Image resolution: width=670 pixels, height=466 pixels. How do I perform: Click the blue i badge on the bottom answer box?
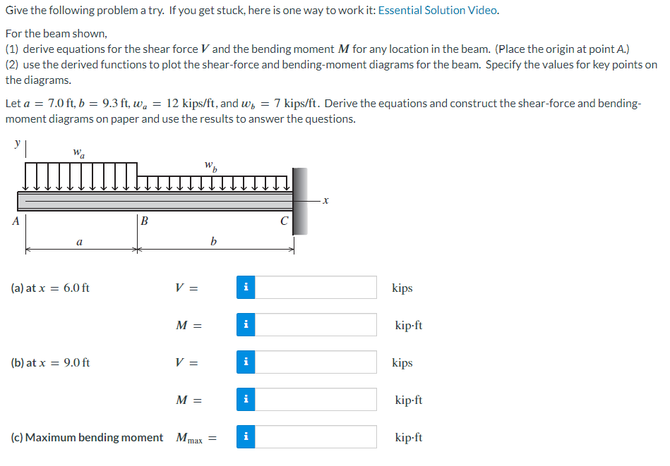246,436
